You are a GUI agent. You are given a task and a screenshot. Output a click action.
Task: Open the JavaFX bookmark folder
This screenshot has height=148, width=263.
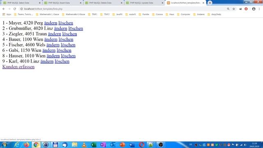tap(118, 14)
